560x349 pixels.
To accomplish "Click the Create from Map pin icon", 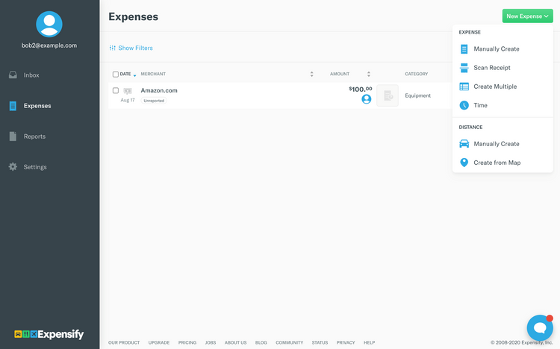I will 464,163.
